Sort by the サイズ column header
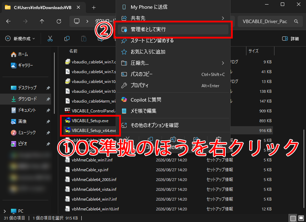The height and width of the screenshot is (222, 306). (253, 51)
